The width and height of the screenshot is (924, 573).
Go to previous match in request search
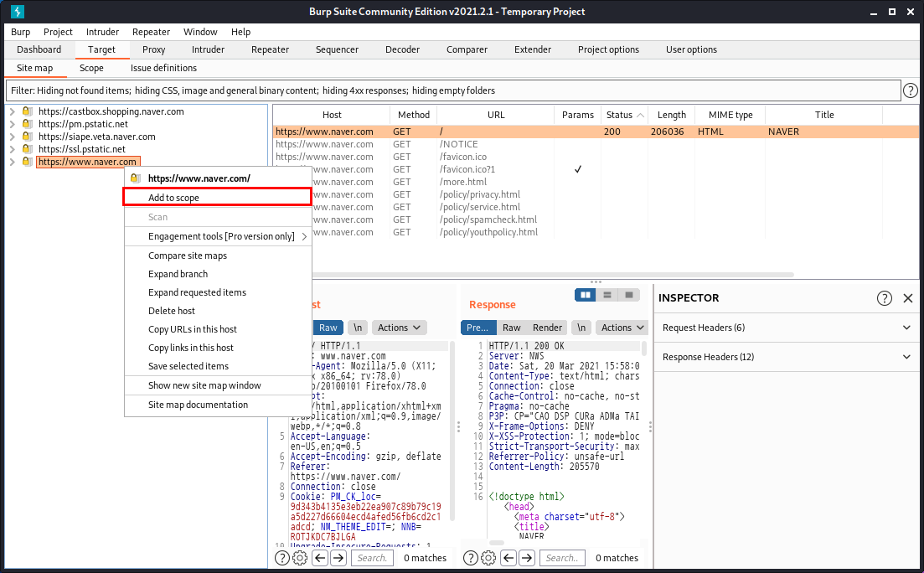[x=320, y=558]
